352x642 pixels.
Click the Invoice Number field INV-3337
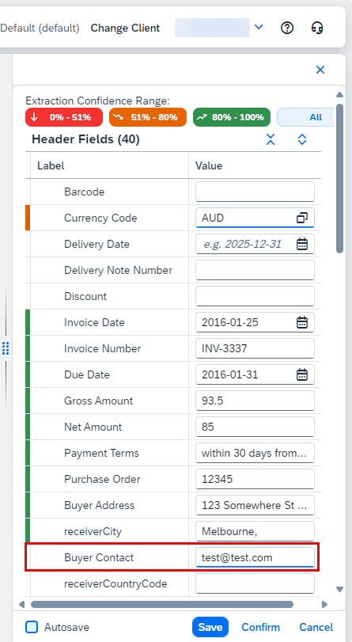click(x=255, y=348)
